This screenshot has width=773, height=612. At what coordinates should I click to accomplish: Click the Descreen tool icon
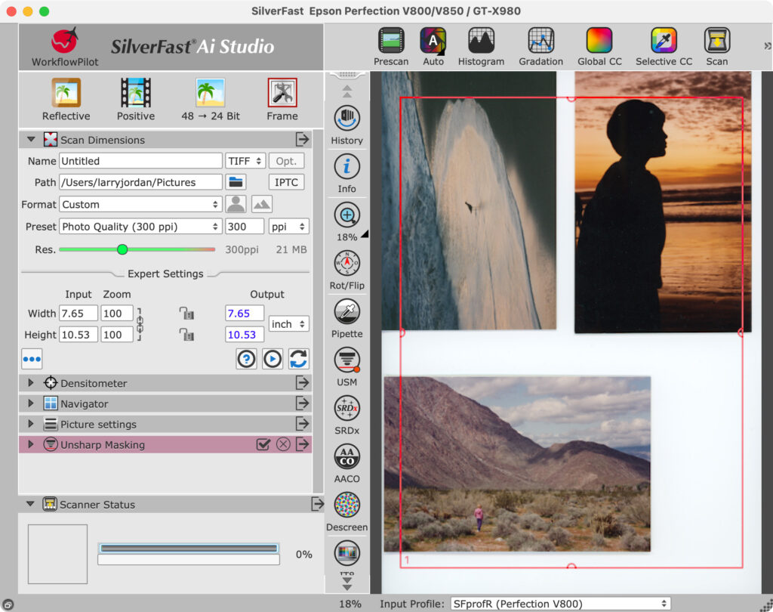point(346,505)
